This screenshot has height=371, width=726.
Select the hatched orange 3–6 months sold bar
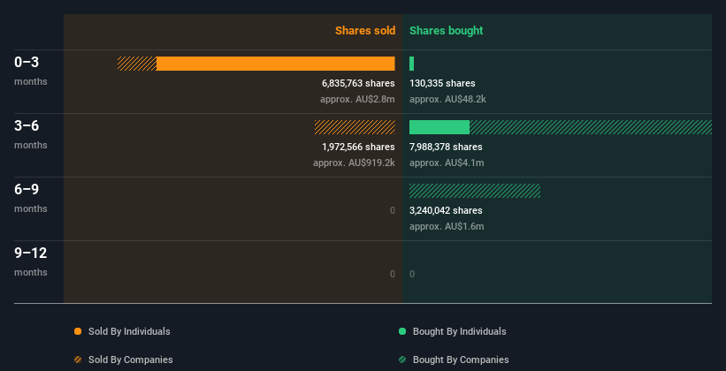355,127
